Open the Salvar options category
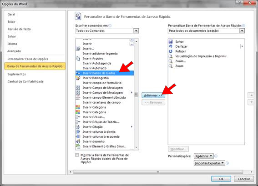Image resolution: width=258 pixels, height=186 pixels. coord(12,36)
